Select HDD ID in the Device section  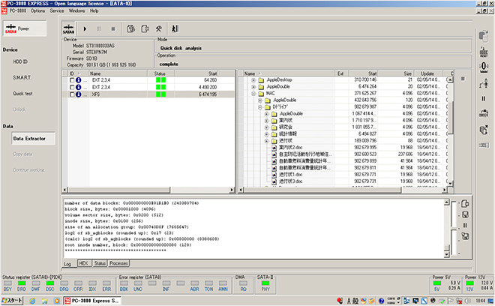[x=20, y=61]
